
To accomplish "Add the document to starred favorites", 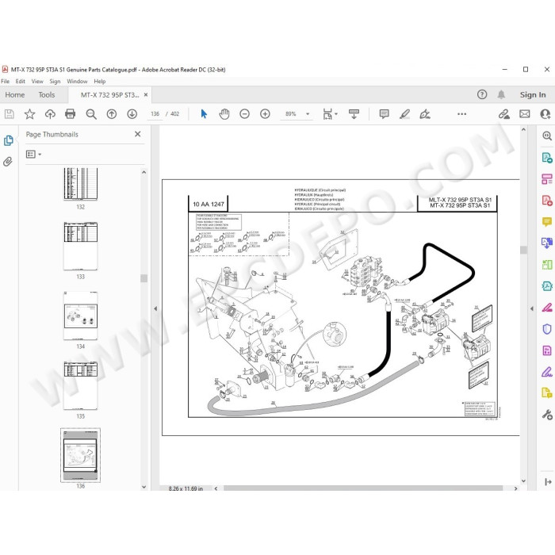I will point(30,114).
